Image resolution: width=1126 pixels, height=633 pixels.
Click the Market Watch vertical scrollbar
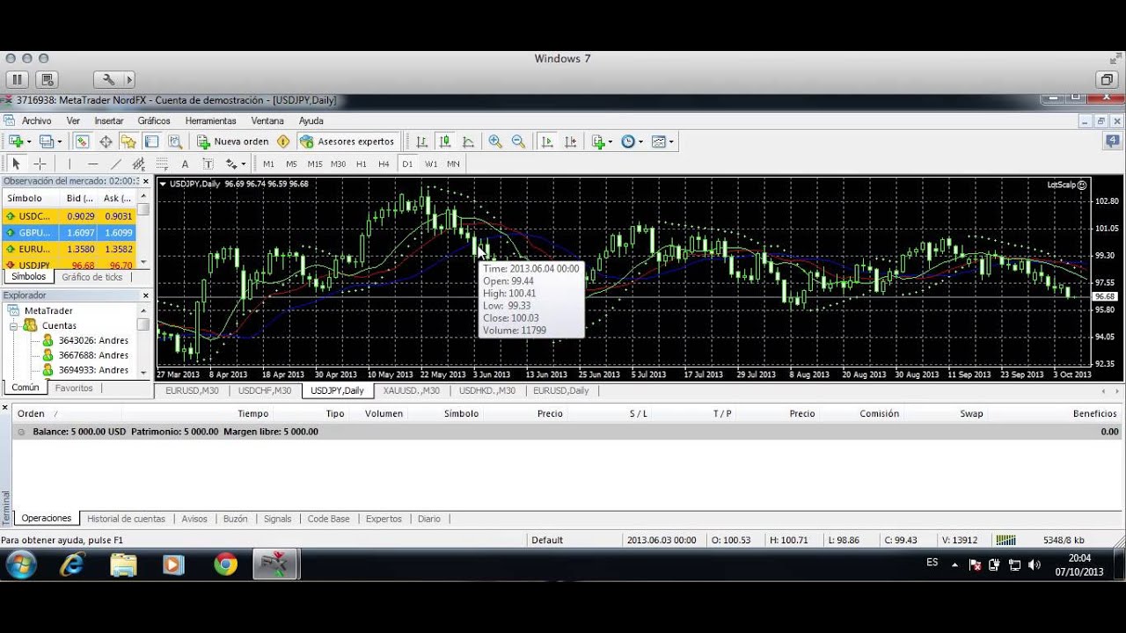click(143, 232)
